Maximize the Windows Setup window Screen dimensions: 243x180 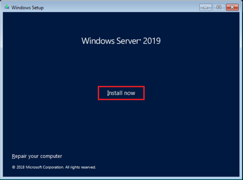click(219, 7)
